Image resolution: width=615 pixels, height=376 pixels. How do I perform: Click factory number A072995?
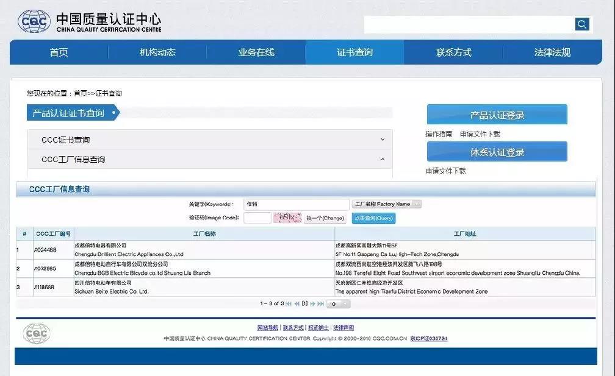45,269
